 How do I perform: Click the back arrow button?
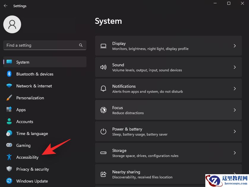(5, 5)
